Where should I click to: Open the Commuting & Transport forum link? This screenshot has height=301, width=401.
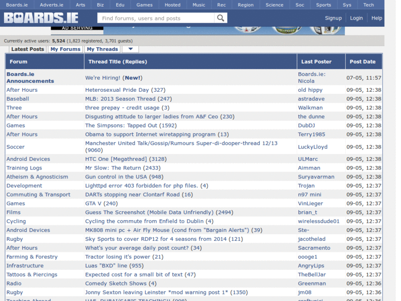(x=39, y=195)
